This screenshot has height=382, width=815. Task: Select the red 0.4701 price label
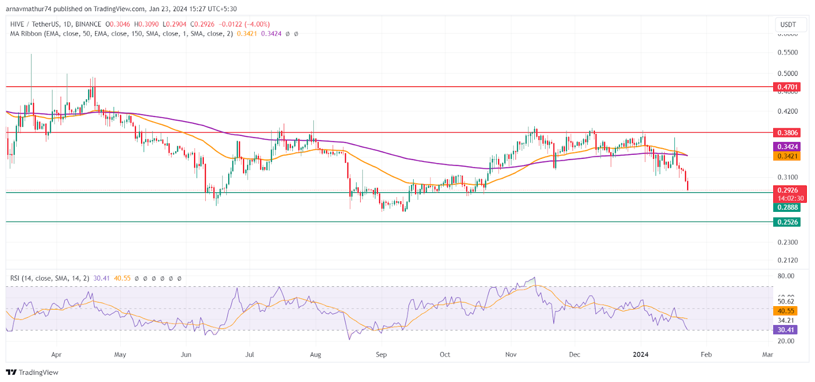coord(787,87)
